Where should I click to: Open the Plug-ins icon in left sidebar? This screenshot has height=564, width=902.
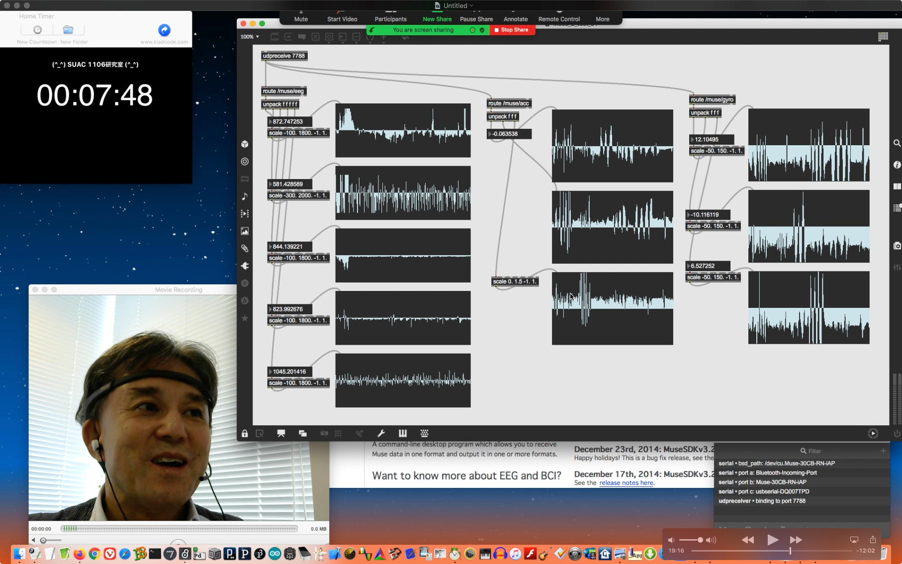(x=245, y=266)
